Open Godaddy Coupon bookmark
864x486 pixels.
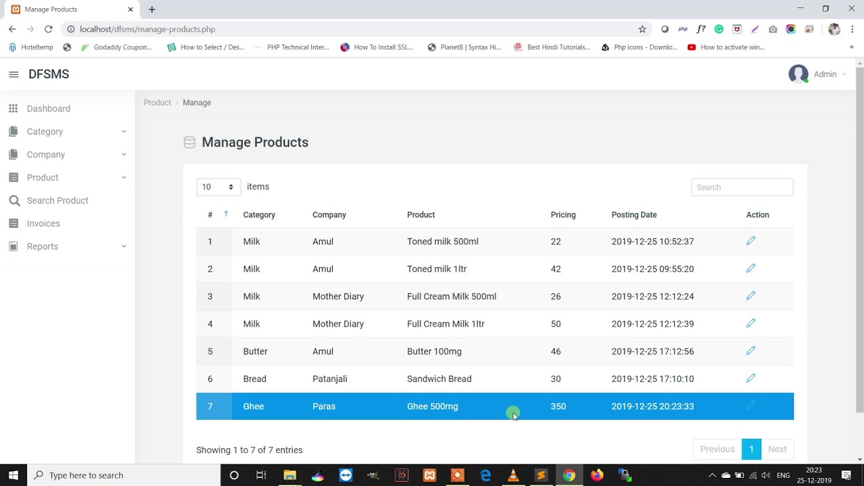116,47
